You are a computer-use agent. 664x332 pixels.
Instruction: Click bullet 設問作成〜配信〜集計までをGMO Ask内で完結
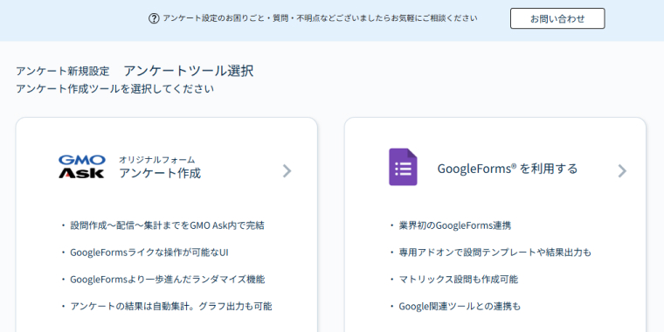(167, 225)
